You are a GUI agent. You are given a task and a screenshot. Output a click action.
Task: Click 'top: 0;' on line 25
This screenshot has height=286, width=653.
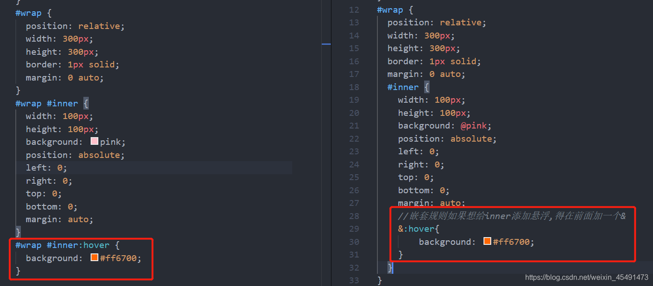(x=416, y=177)
